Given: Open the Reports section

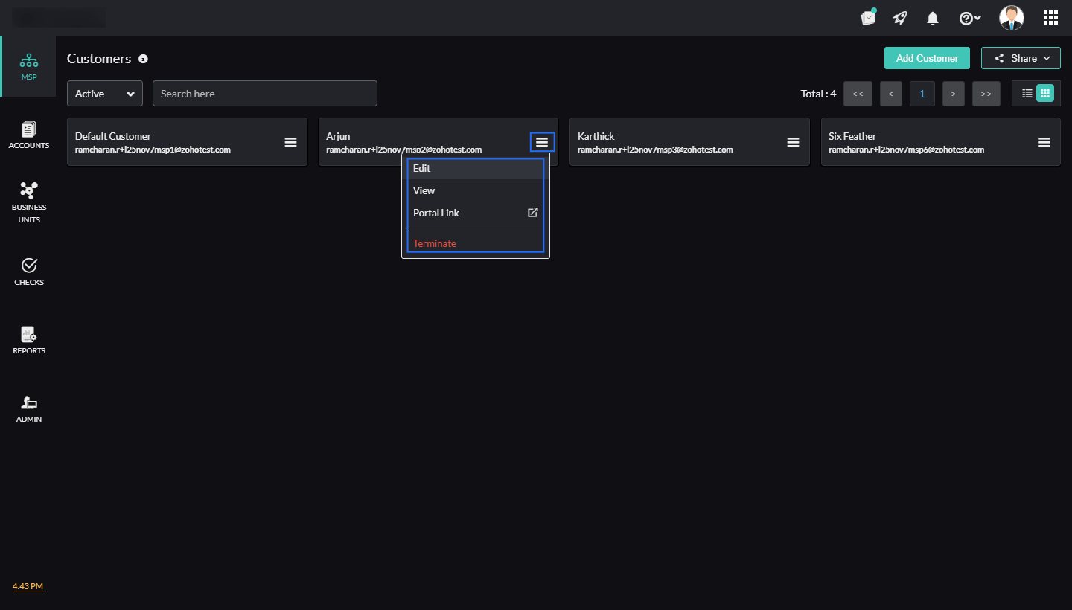Looking at the screenshot, I should point(28,339).
